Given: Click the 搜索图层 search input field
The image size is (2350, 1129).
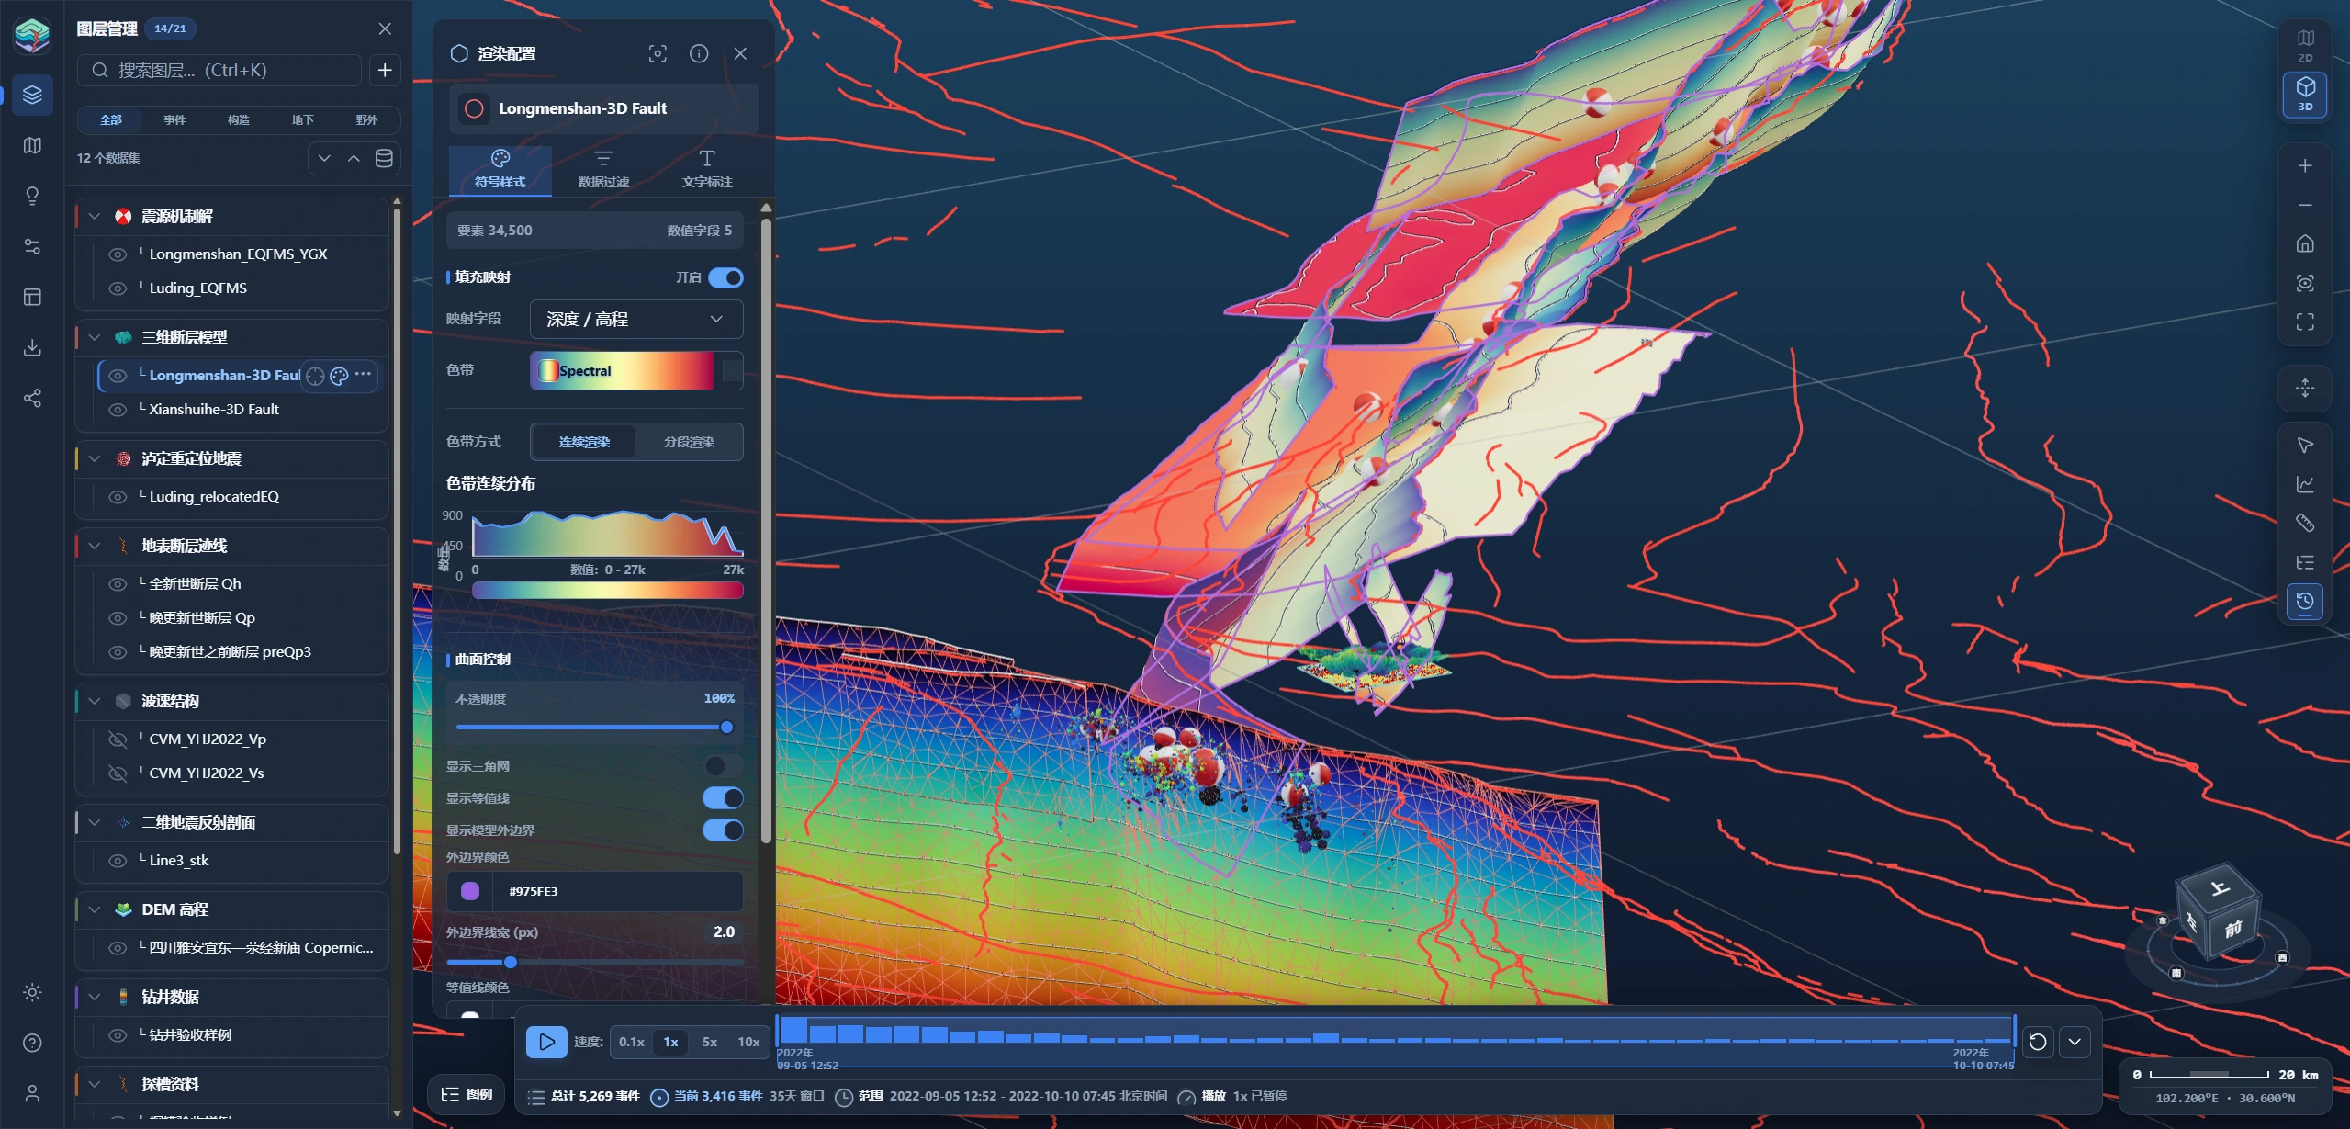Looking at the screenshot, I should [x=219, y=70].
